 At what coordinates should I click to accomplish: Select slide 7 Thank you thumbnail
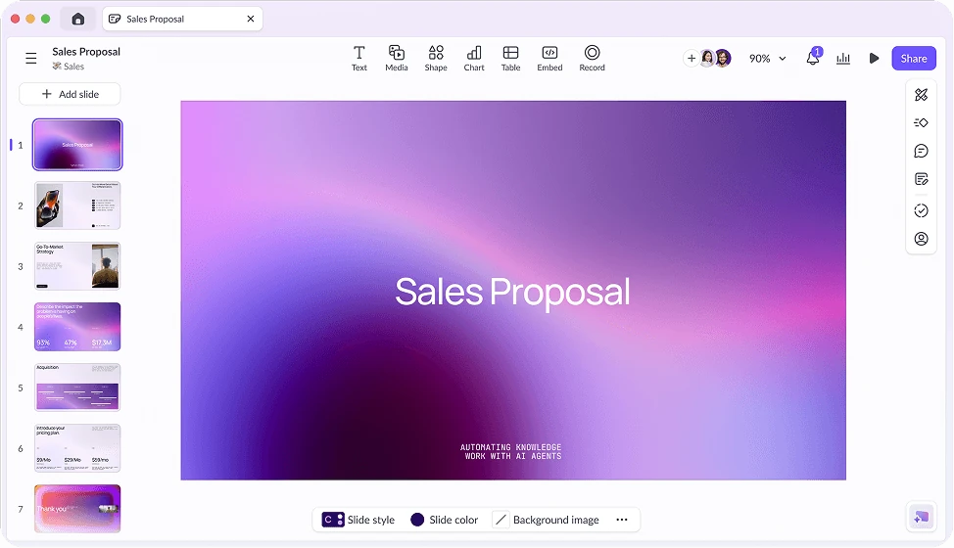coord(77,509)
